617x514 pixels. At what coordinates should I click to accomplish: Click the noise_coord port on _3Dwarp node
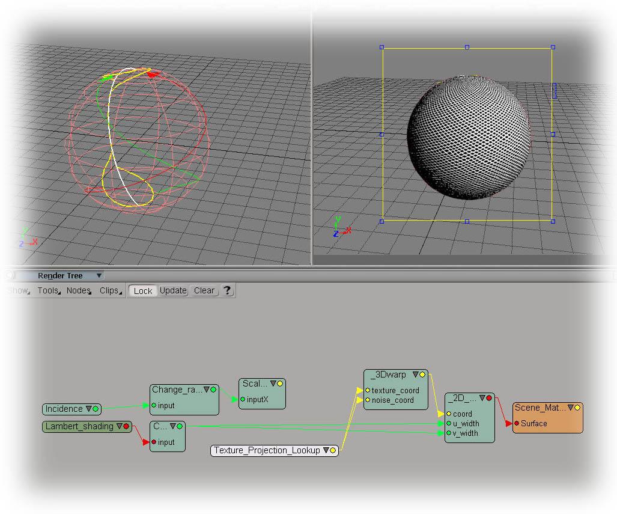tap(367, 399)
